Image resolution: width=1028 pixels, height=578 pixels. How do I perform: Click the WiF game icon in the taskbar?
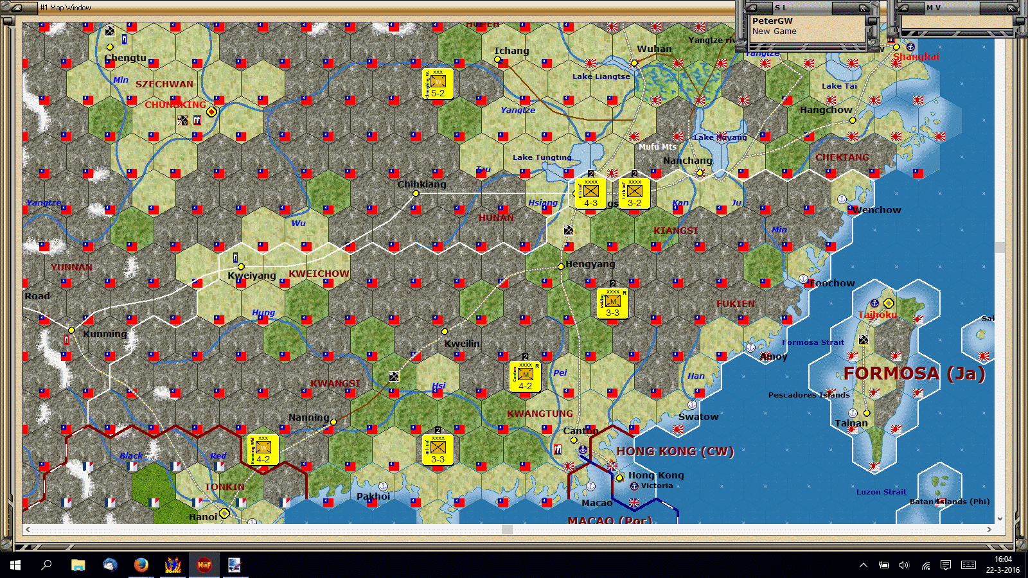tap(204, 565)
